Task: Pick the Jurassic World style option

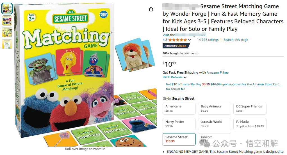Action: [x=215, y=124]
